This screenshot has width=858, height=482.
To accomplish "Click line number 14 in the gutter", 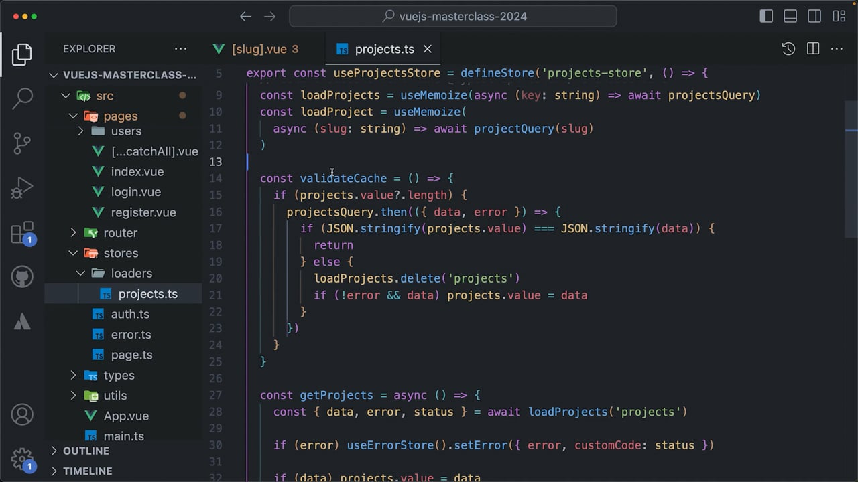I will click(215, 178).
